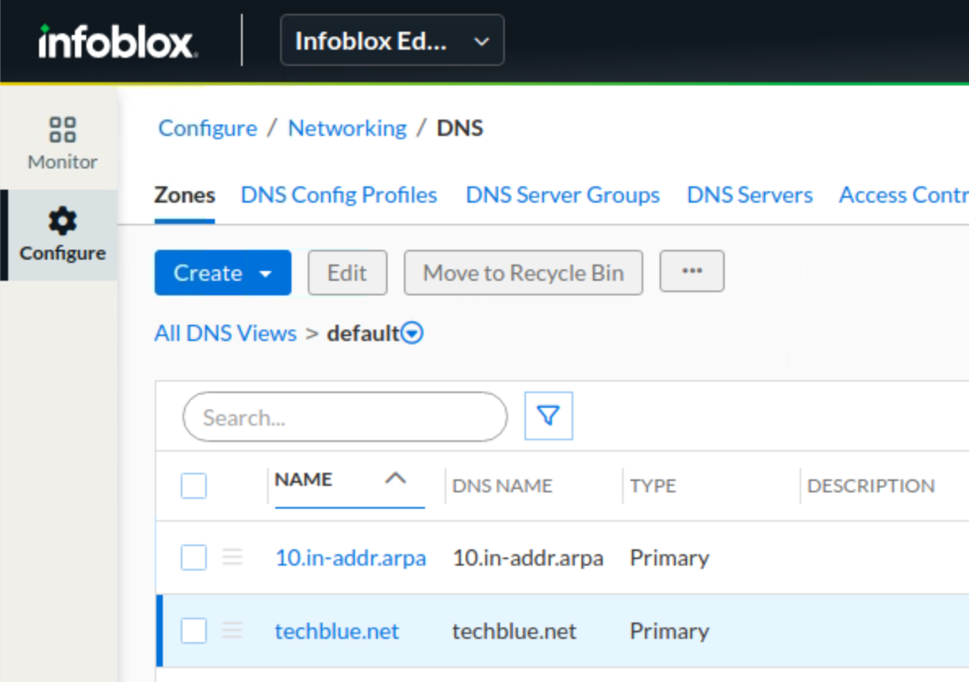This screenshot has width=969, height=682.
Task: Click the Infoblox logo
Action: 116,42
